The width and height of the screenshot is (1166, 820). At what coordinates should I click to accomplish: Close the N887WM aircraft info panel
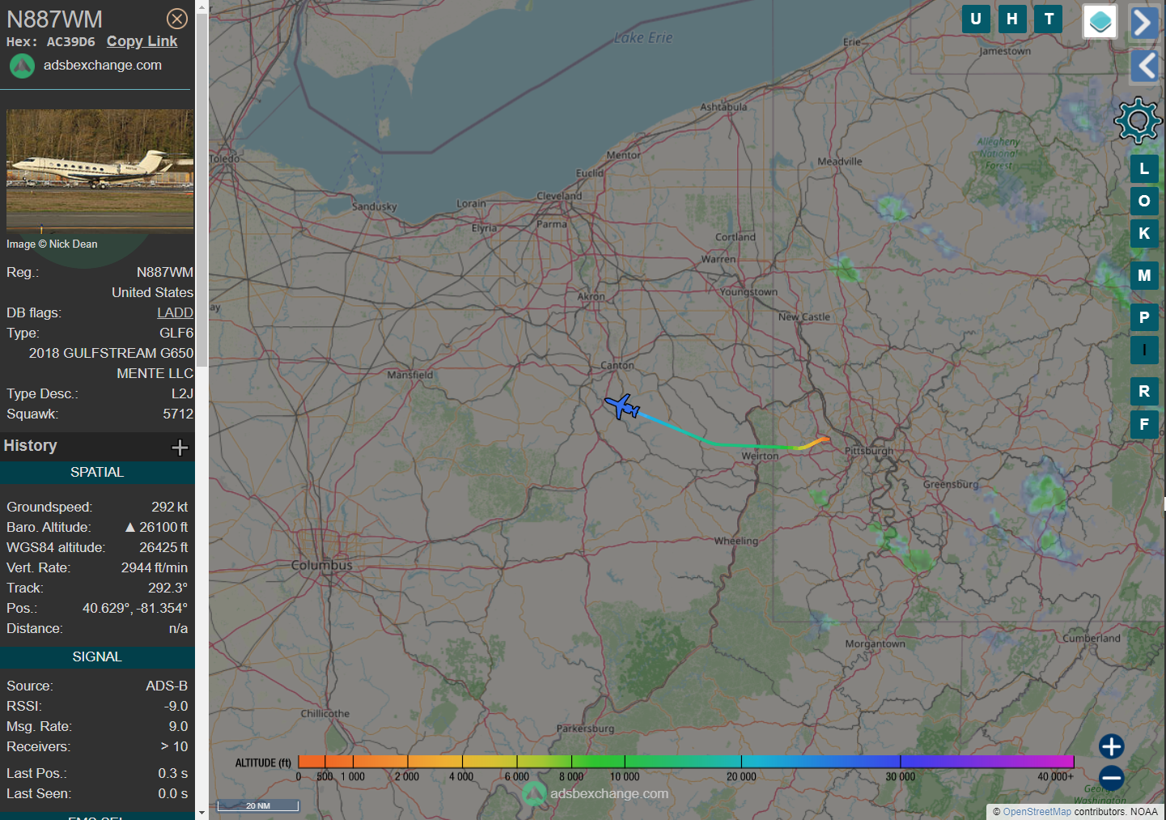(177, 19)
